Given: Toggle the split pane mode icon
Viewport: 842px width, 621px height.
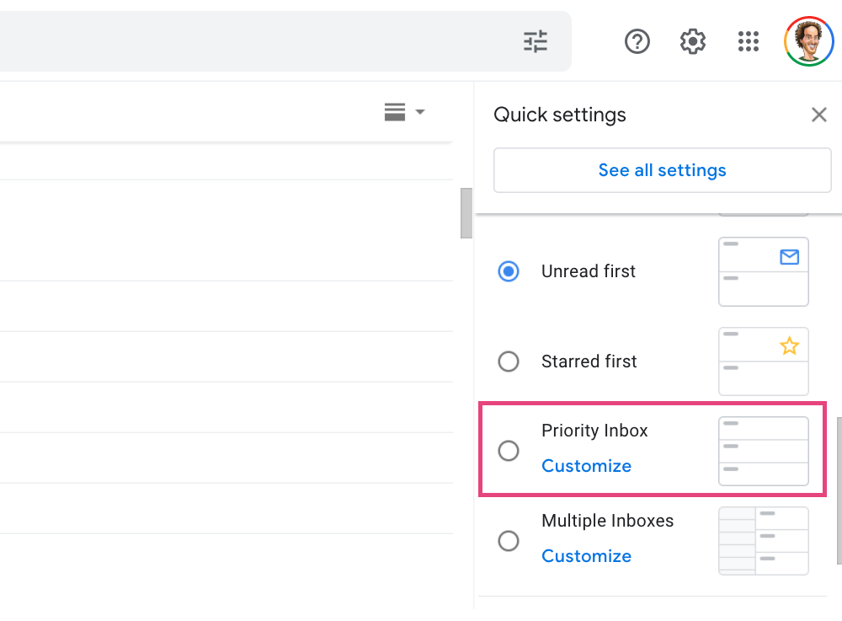Looking at the screenshot, I should (x=395, y=112).
